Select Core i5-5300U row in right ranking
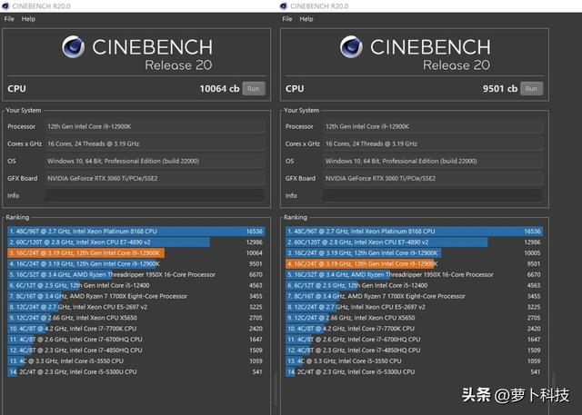Viewport: 582px width, 415px height. point(414,371)
